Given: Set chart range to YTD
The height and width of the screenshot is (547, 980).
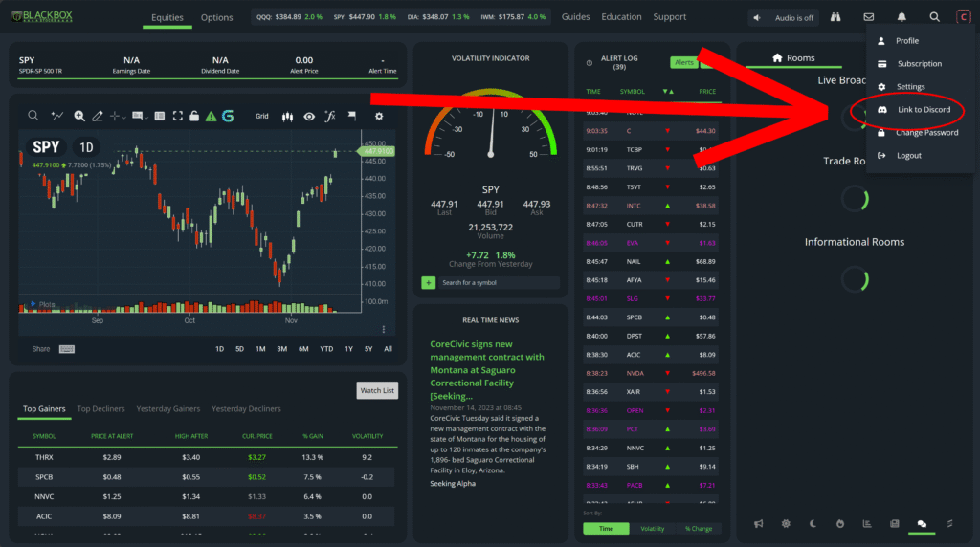Looking at the screenshot, I should [326, 349].
